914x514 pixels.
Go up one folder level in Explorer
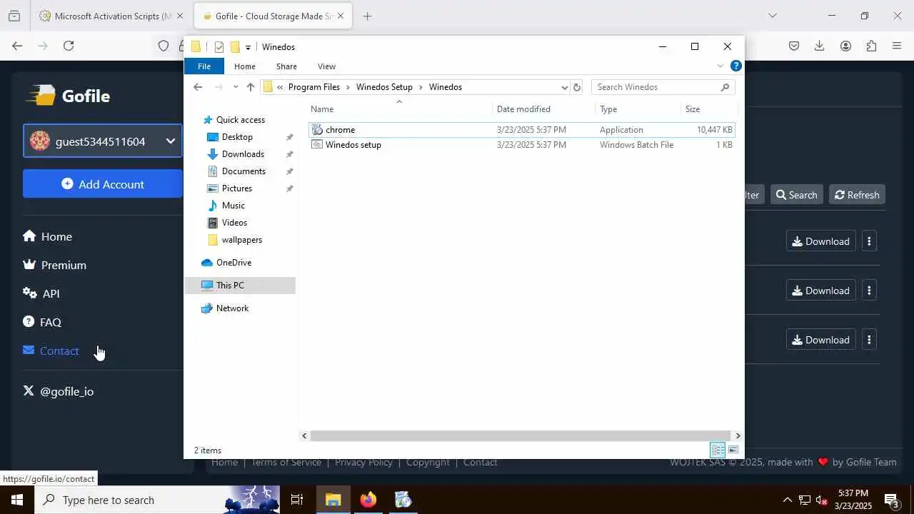pyautogui.click(x=250, y=87)
